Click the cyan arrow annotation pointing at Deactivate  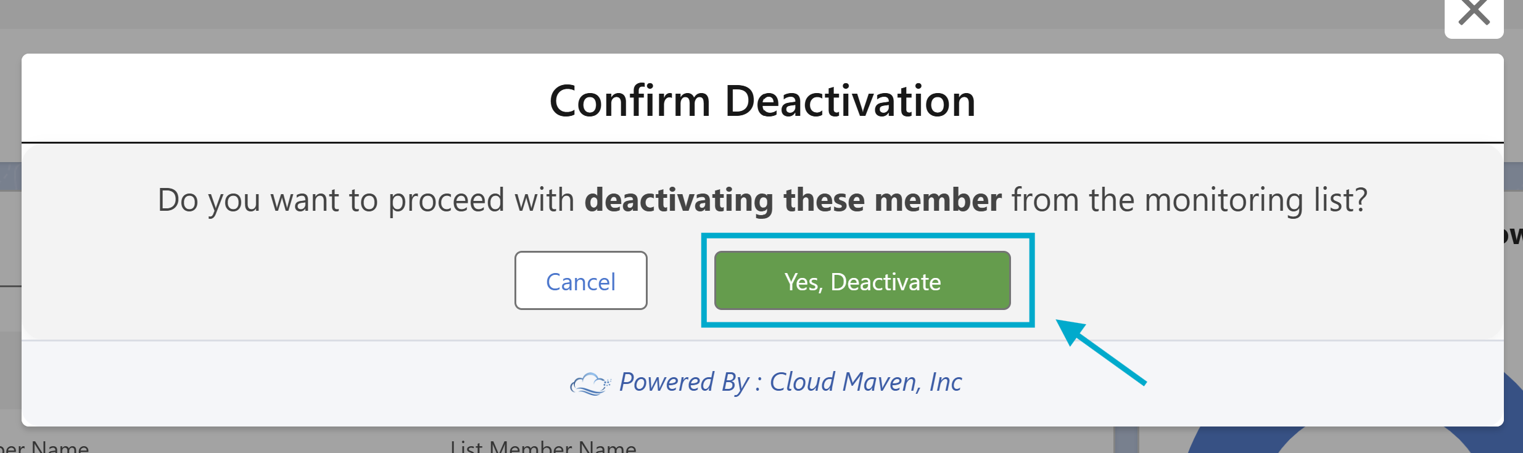tap(1100, 352)
